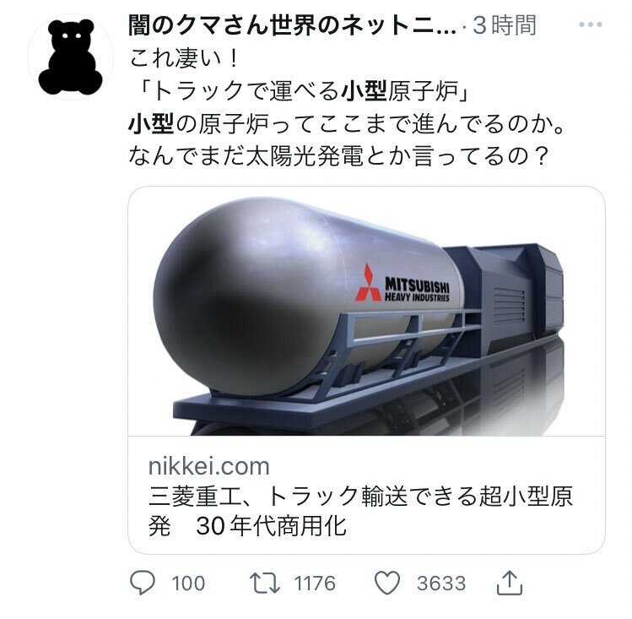Image resolution: width=632 pixels, height=619 pixels.
Task: Open the 闇のクマさん account name
Action: tap(292, 25)
